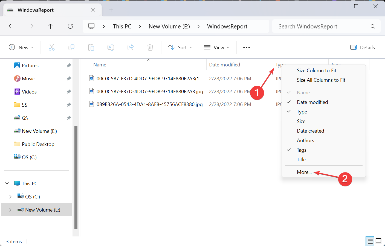
Task: Refresh the current folder
Action: point(70,26)
